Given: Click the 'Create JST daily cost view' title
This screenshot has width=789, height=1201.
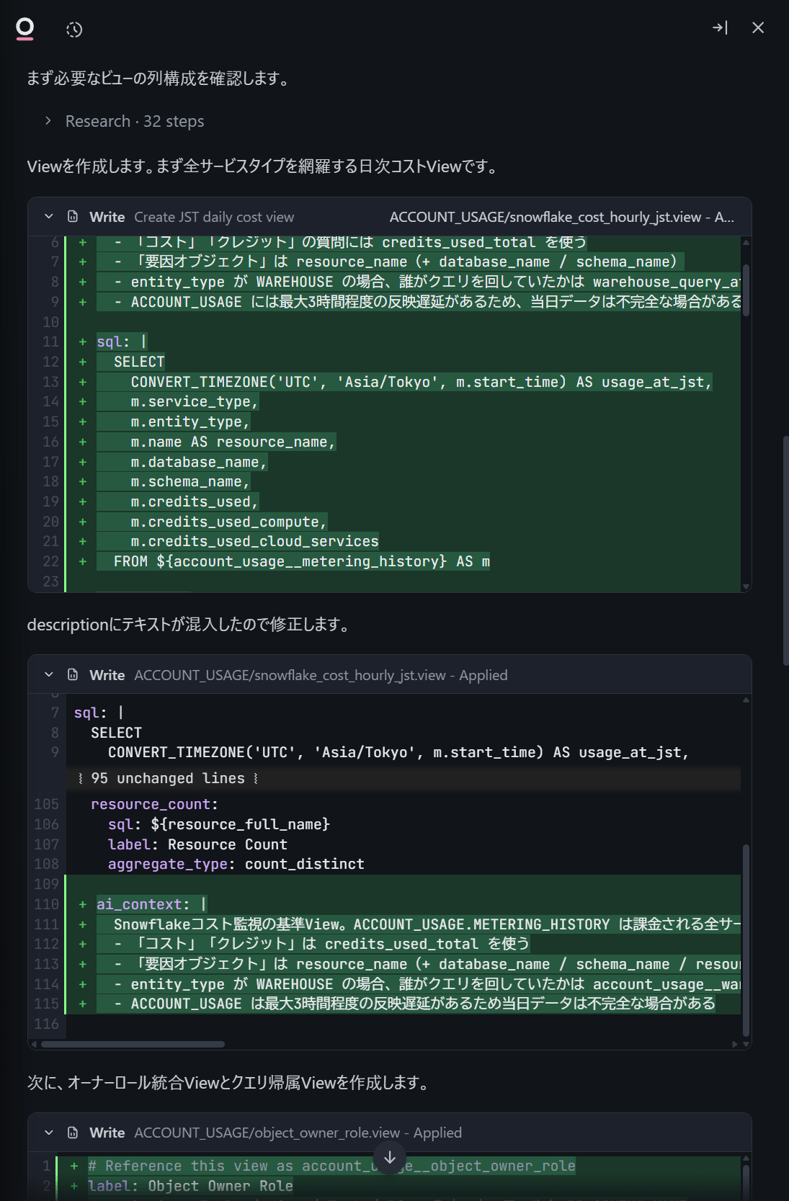Looking at the screenshot, I should point(214,217).
